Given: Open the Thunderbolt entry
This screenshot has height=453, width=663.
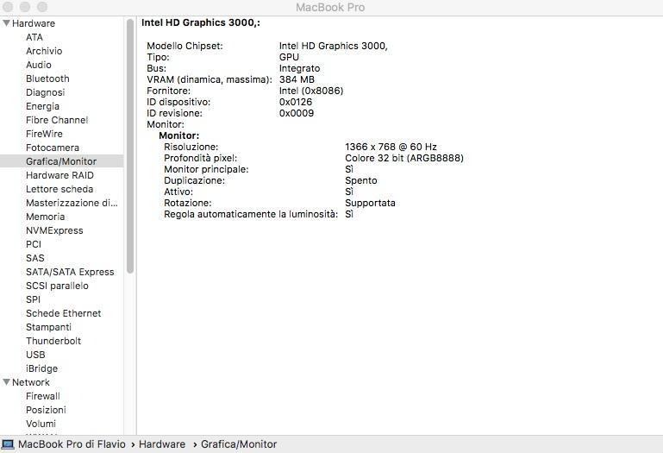Looking at the screenshot, I should (x=53, y=341).
